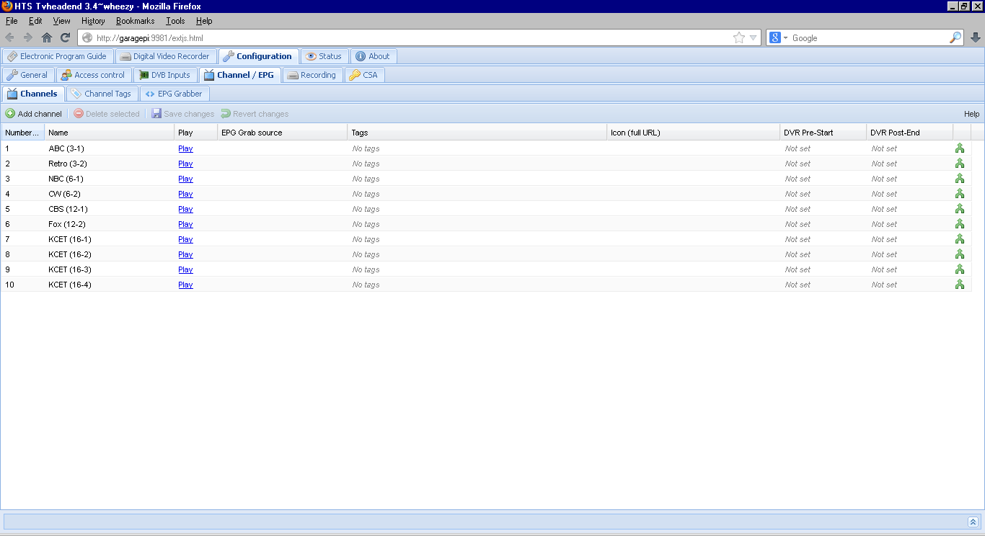The width and height of the screenshot is (985, 536).
Task: Open the address bar history dropdown arrow
Action: pos(753,37)
